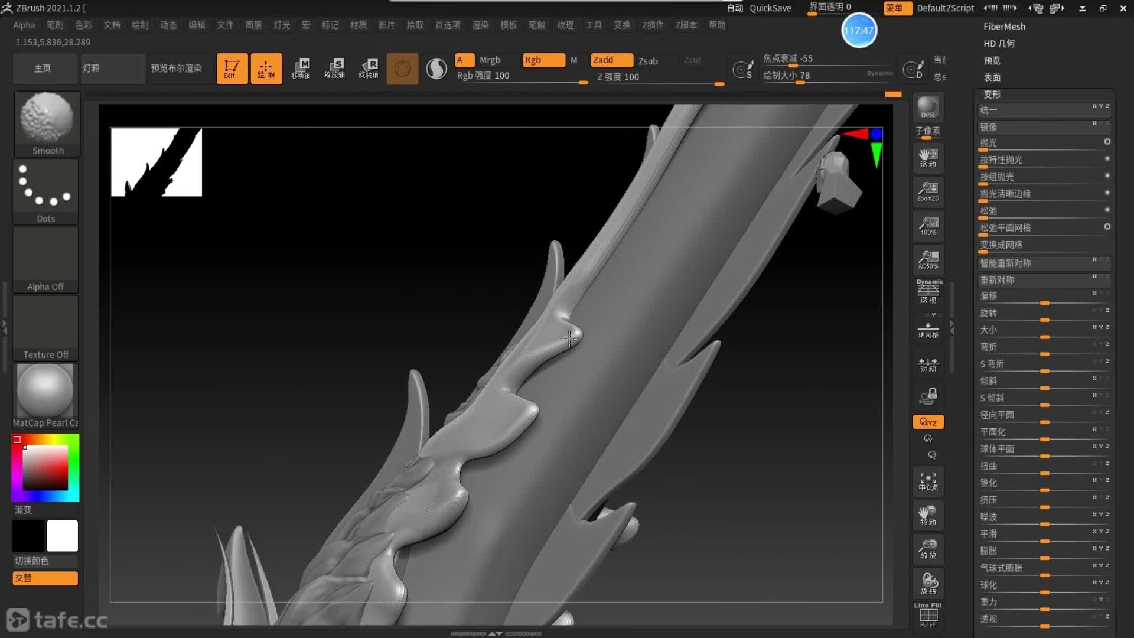Select the Zoom2D icon
This screenshot has width=1134, height=638.
pos(928,191)
